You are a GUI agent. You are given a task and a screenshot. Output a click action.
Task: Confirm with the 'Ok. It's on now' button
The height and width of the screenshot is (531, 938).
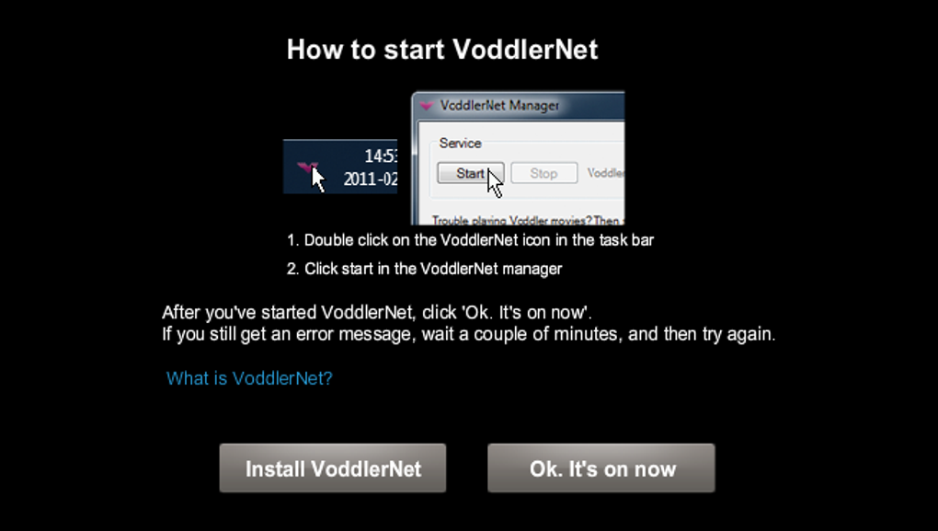(x=601, y=468)
